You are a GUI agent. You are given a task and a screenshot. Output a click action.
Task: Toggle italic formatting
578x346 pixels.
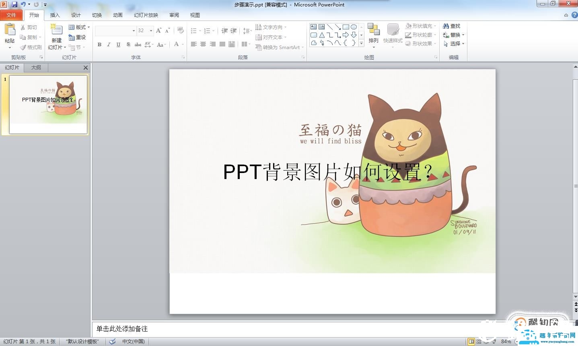click(x=109, y=45)
